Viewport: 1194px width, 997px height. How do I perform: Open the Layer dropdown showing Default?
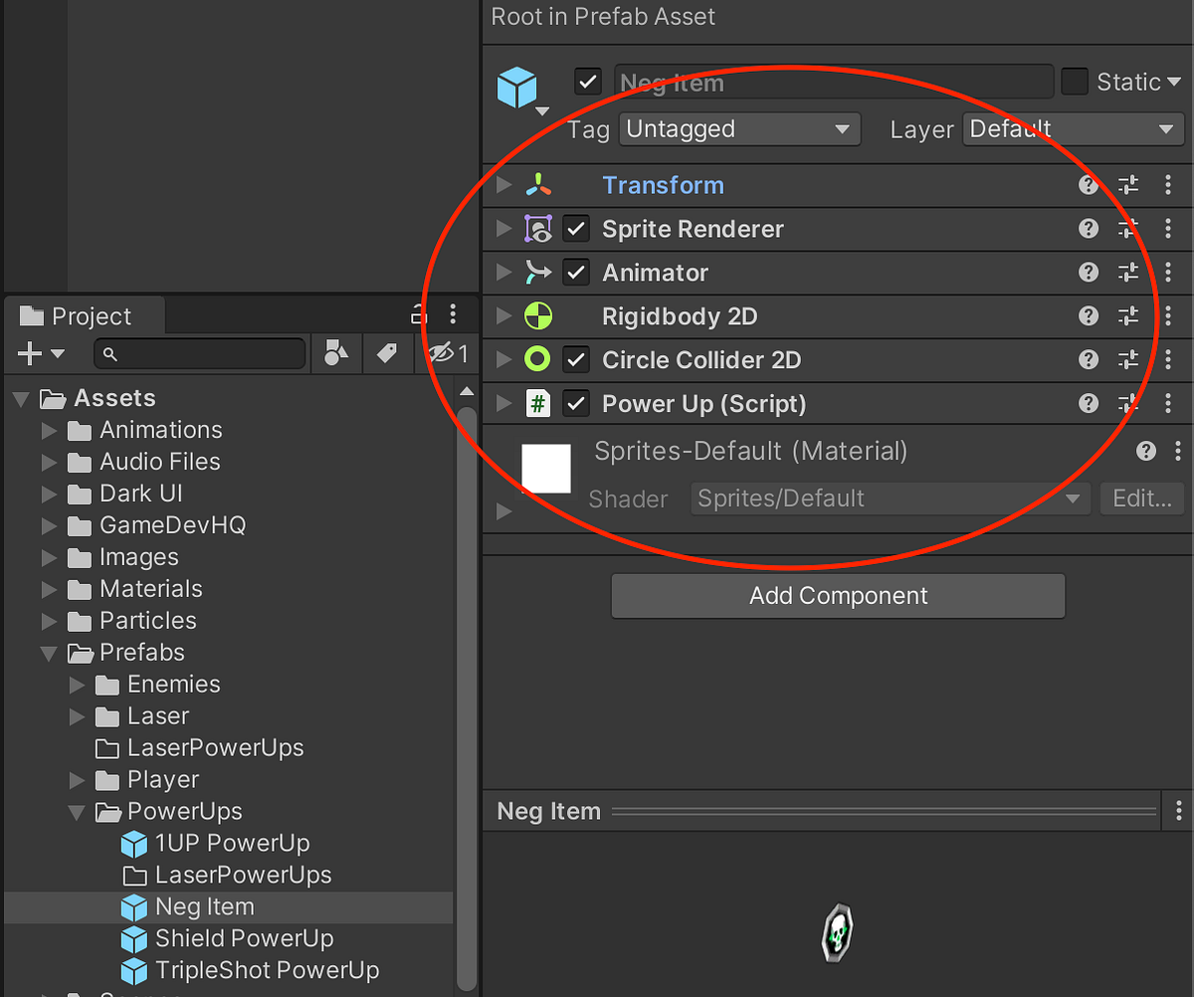(1073, 128)
